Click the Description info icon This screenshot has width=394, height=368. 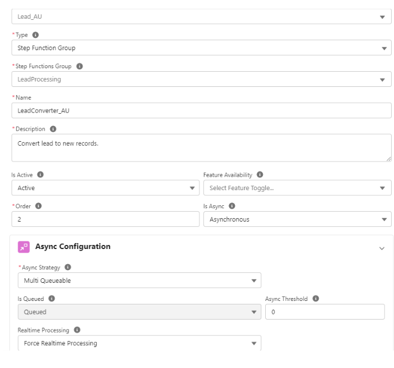tap(53, 129)
